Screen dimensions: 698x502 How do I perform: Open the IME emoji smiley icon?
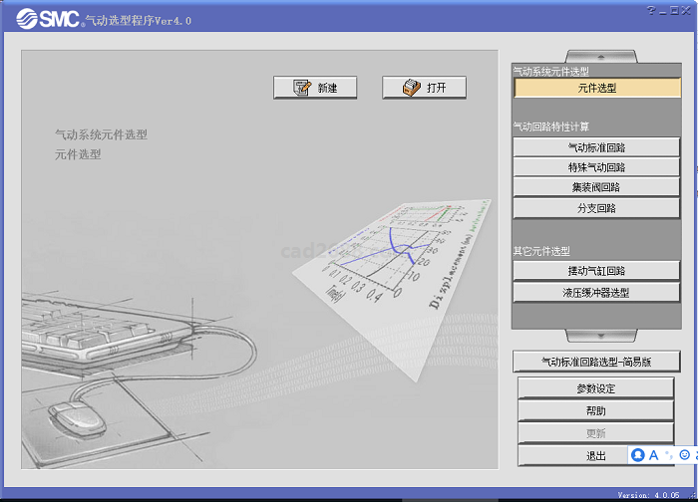(x=684, y=454)
